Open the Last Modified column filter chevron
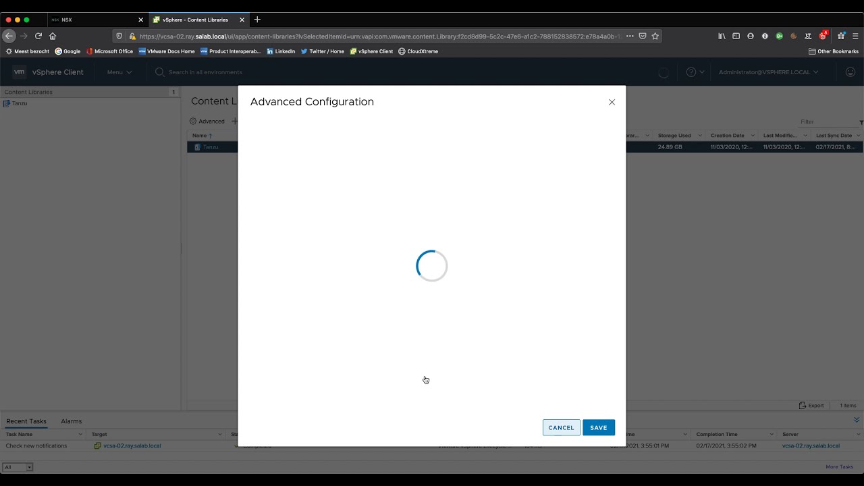The image size is (864, 486). point(805,136)
